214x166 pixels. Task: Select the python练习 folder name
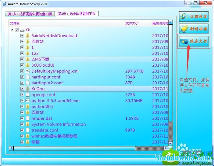point(42,106)
